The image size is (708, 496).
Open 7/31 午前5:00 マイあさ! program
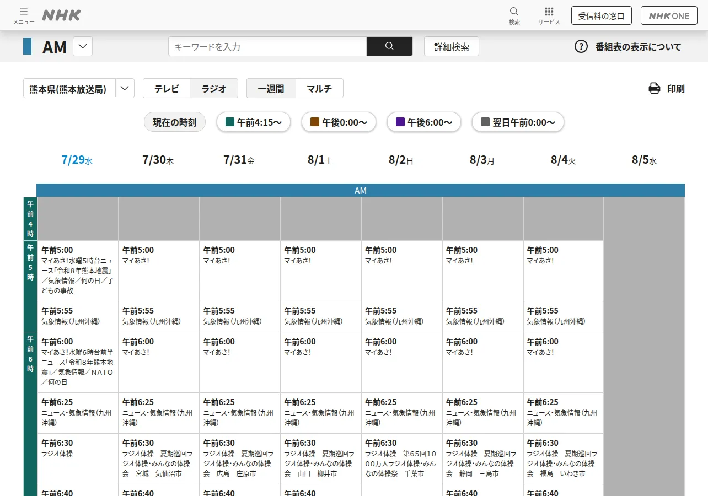tap(240, 271)
